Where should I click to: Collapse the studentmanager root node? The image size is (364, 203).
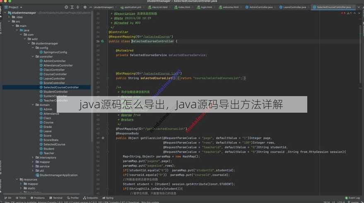[x=5, y=13]
